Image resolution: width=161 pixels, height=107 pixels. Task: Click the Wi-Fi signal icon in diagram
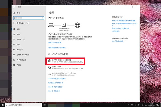click(x=64, y=25)
